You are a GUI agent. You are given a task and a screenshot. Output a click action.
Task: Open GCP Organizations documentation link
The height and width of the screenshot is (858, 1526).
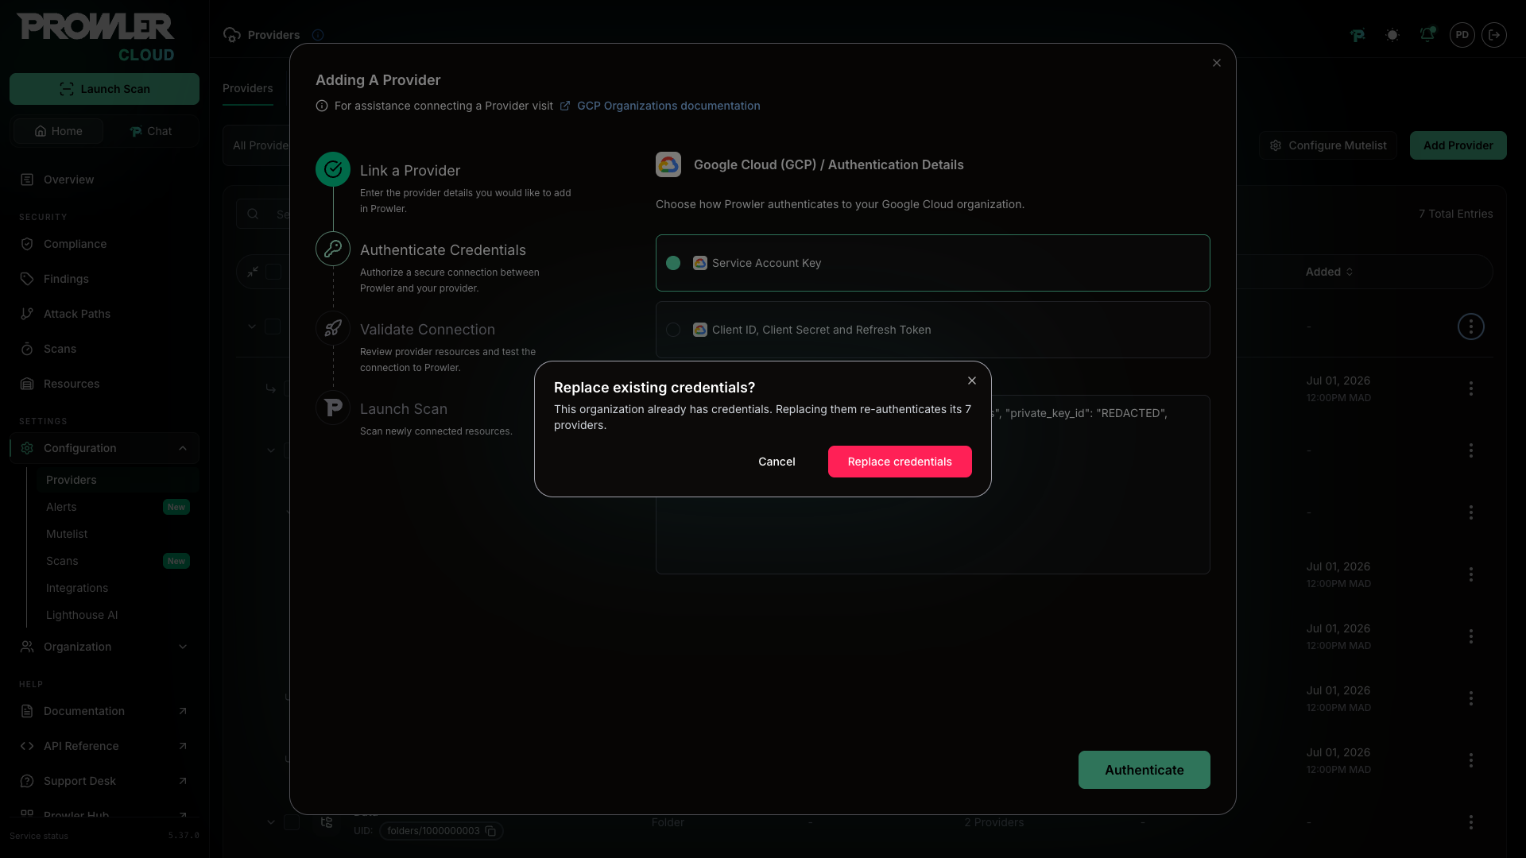pos(668,106)
